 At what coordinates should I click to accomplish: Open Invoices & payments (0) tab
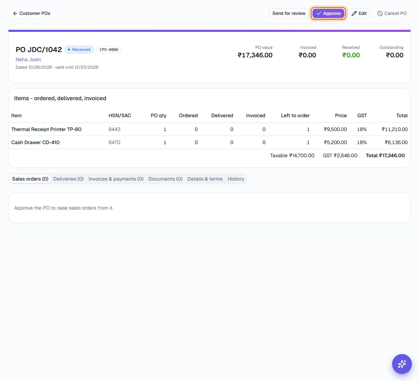click(116, 179)
